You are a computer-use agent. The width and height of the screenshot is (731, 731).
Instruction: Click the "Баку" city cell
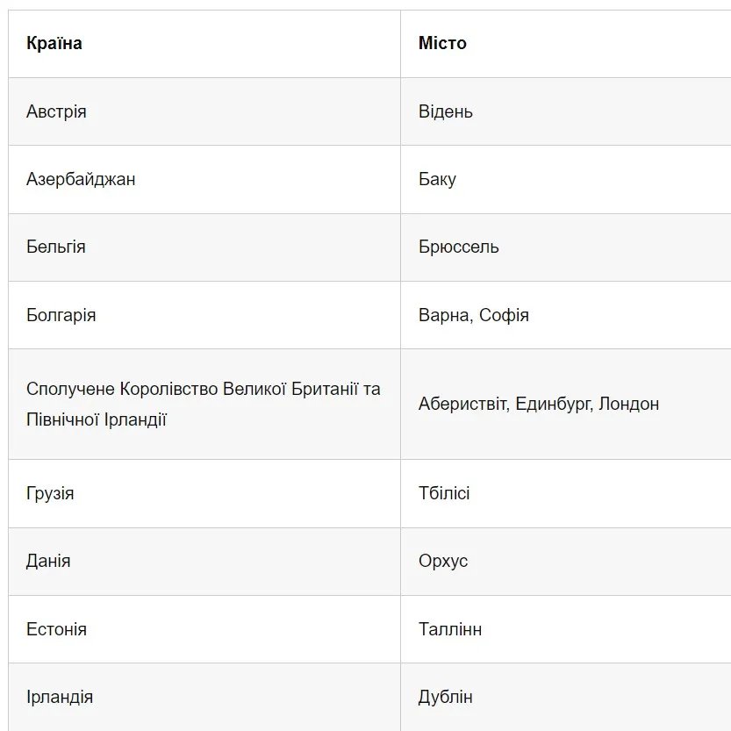tap(437, 179)
